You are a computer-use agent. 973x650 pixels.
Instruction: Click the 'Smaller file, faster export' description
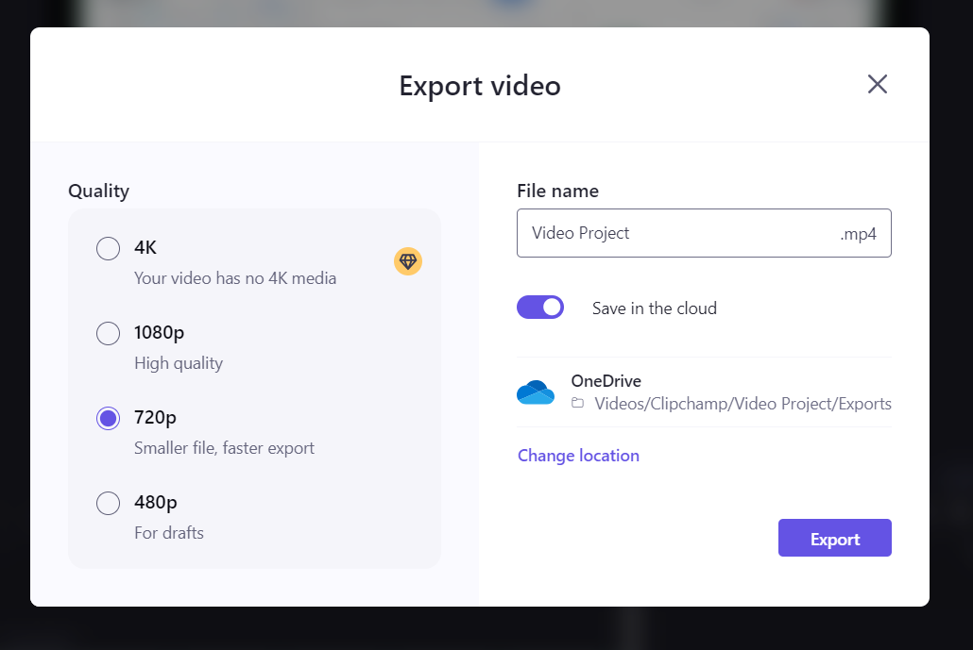(x=224, y=448)
